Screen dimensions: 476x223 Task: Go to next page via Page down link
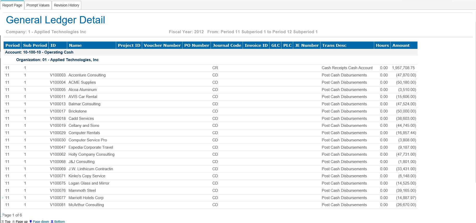coord(41,221)
